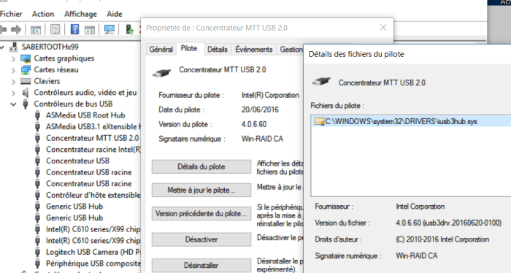Viewport: 511px width, 273px height.
Task: Click the blue question mark help icon
Action: click(x=74, y=29)
